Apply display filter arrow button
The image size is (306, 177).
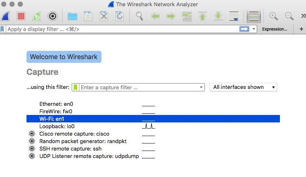[x=244, y=29]
